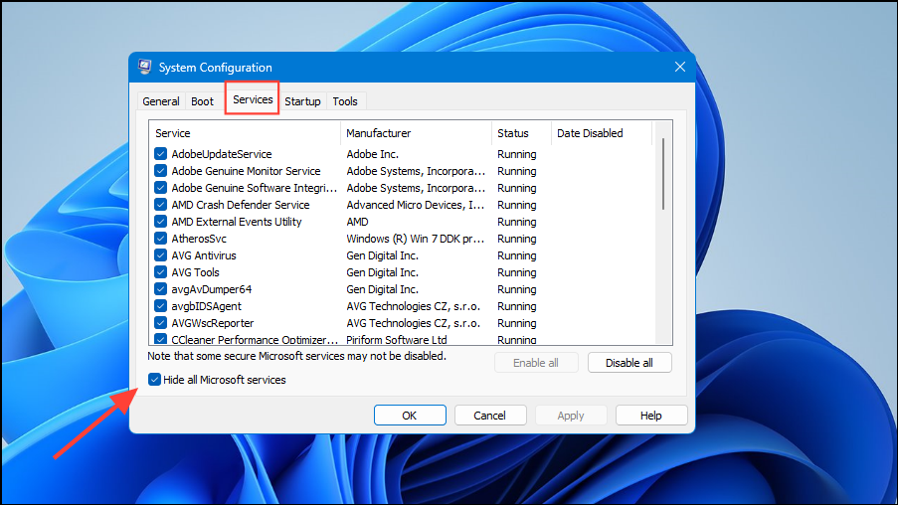Close the System Configuration window

[x=680, y=67]
